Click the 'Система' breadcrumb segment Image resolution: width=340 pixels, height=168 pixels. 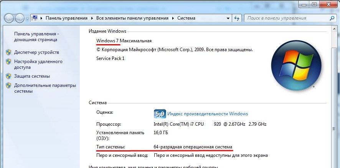(186, 18)
